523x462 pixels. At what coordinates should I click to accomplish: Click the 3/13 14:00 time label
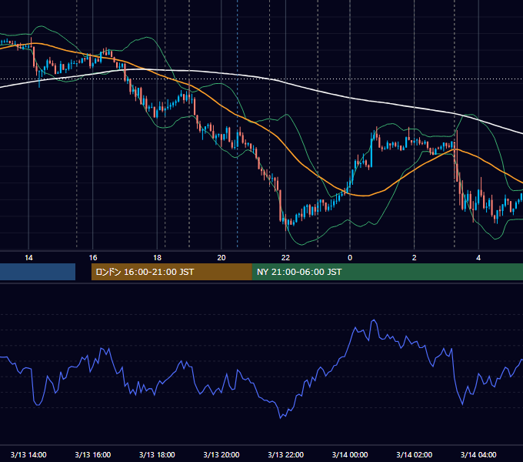click(x=28, y=454)
